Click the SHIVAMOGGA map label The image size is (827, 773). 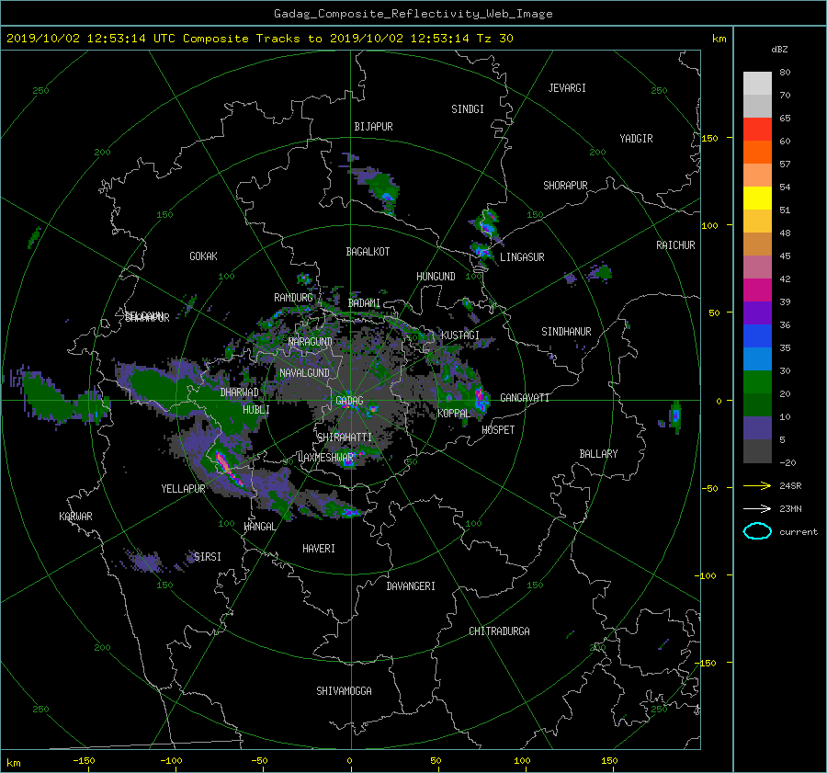(x=344, y=691)
